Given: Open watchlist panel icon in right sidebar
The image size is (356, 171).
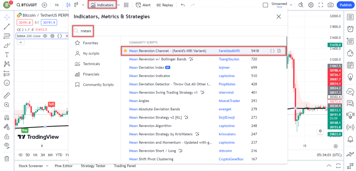Looking at the screenshot, I should pyautogui.click(x=350, y=17).
